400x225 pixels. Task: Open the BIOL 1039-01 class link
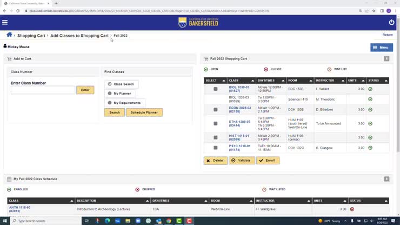(x=239, y=89)
